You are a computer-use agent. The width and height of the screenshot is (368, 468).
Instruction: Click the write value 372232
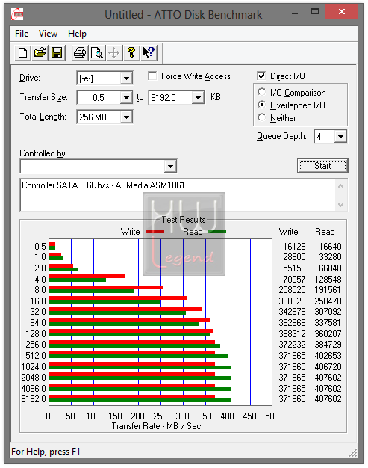pyautogui.click(x=292, y=345)
